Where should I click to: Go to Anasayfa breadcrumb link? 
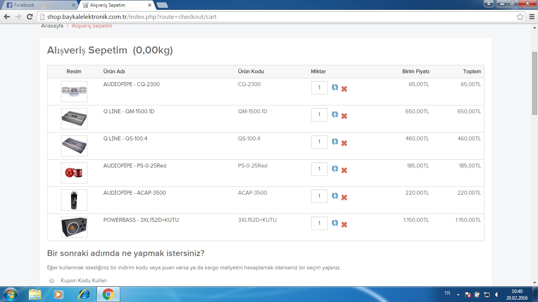(52, 26)
